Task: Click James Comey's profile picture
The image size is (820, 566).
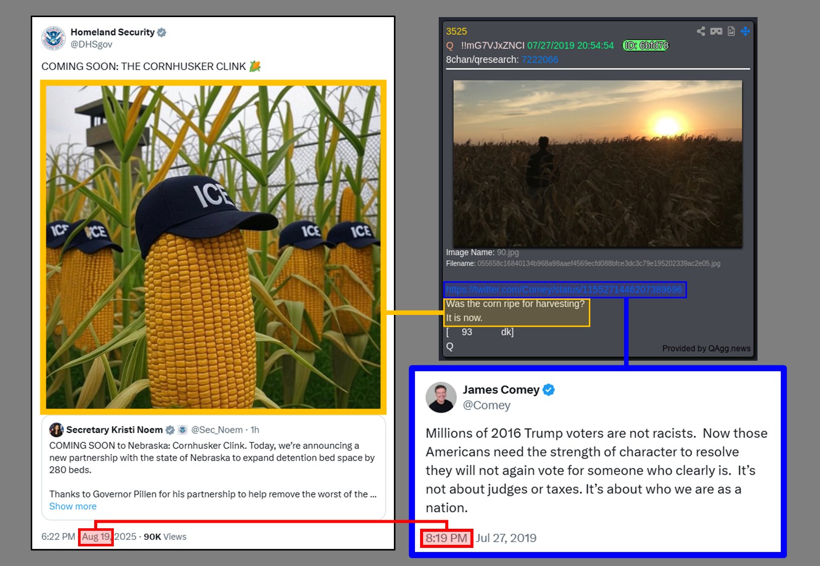Action: [x=441, y=397]
